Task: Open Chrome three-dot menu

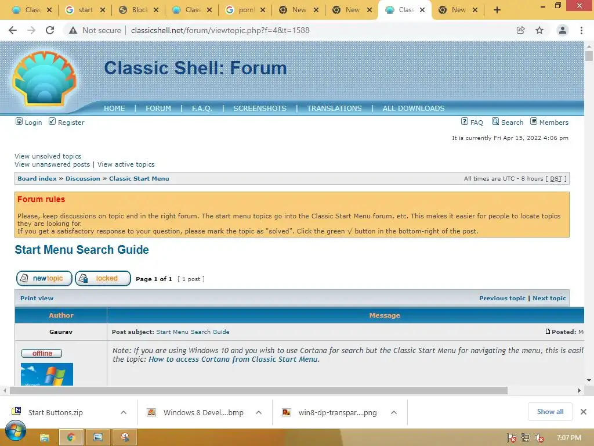Action: click(581, 30)
